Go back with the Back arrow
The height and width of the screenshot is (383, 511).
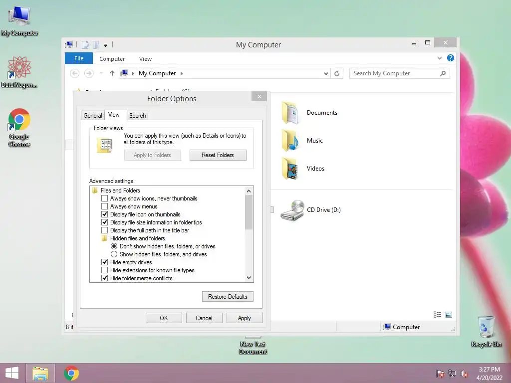75,73
